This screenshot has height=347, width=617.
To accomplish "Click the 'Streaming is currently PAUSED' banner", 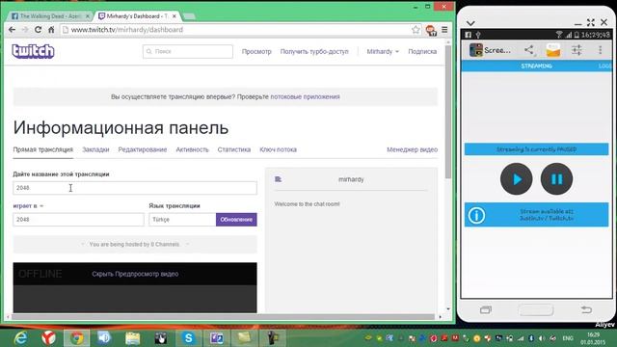I will pos(536,149).
